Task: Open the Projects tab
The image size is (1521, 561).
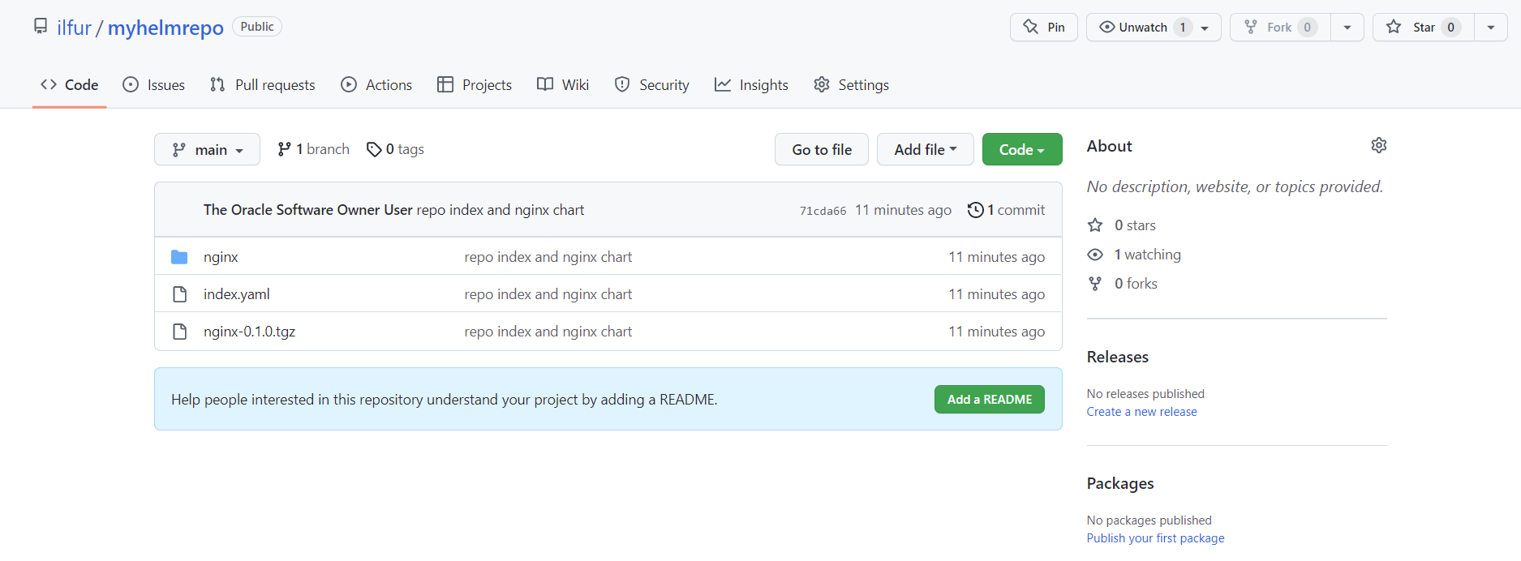Action: tap(475, 84)
